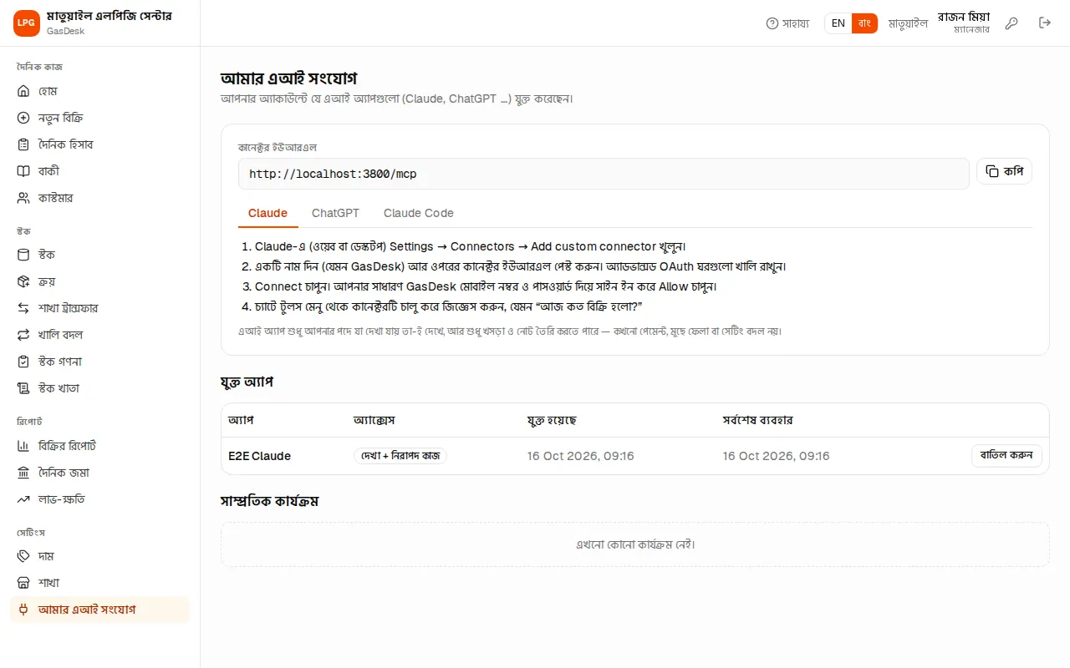Open the কাস্টমার people icon
Viewport: 1070px width, 668px height.
click(x=23, y=198)
